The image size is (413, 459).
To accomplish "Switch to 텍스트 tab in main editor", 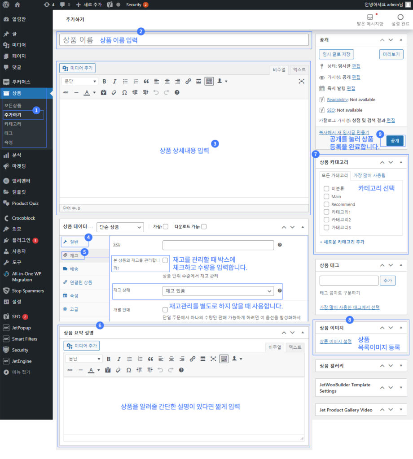I will (299, 69).
